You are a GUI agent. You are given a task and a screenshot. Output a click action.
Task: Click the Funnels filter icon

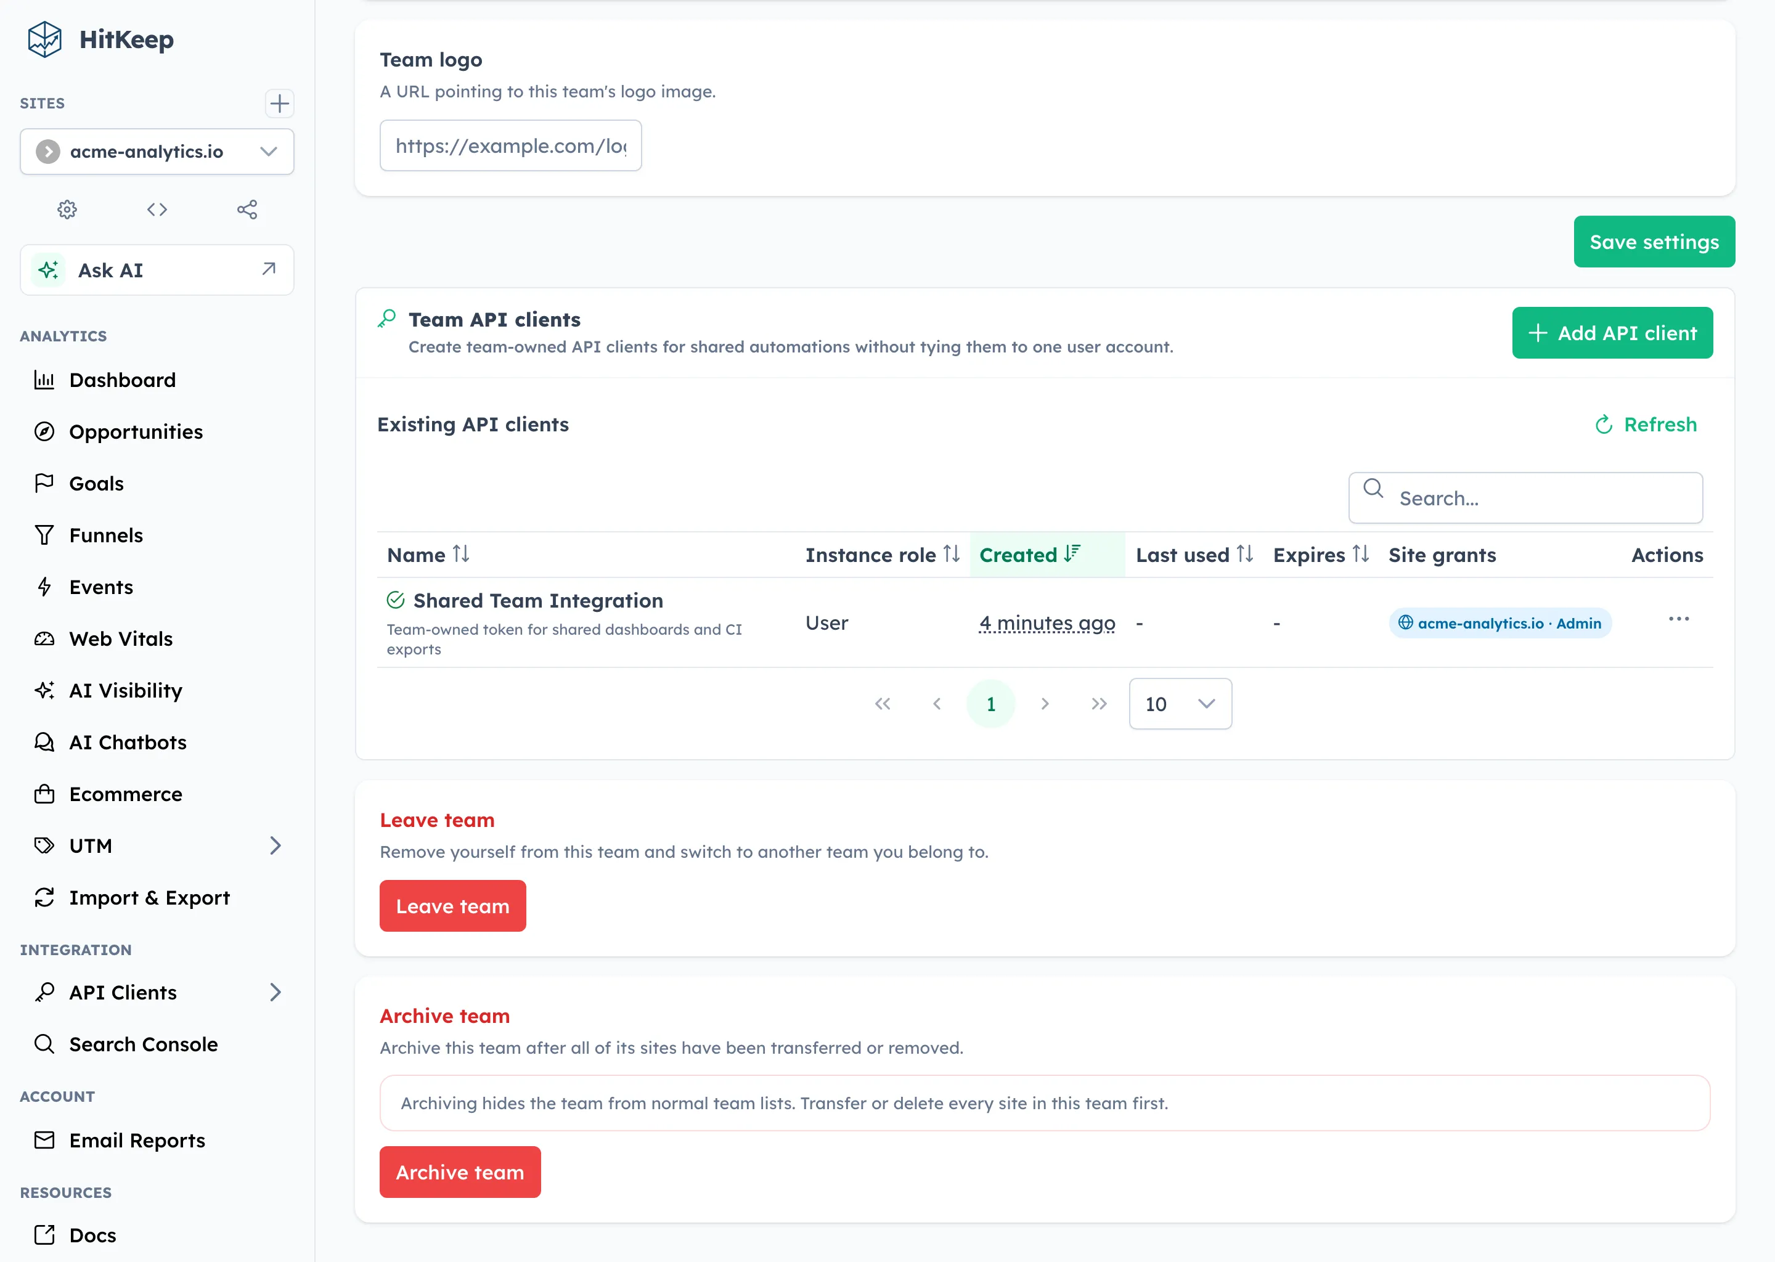[x=44, y=535]
